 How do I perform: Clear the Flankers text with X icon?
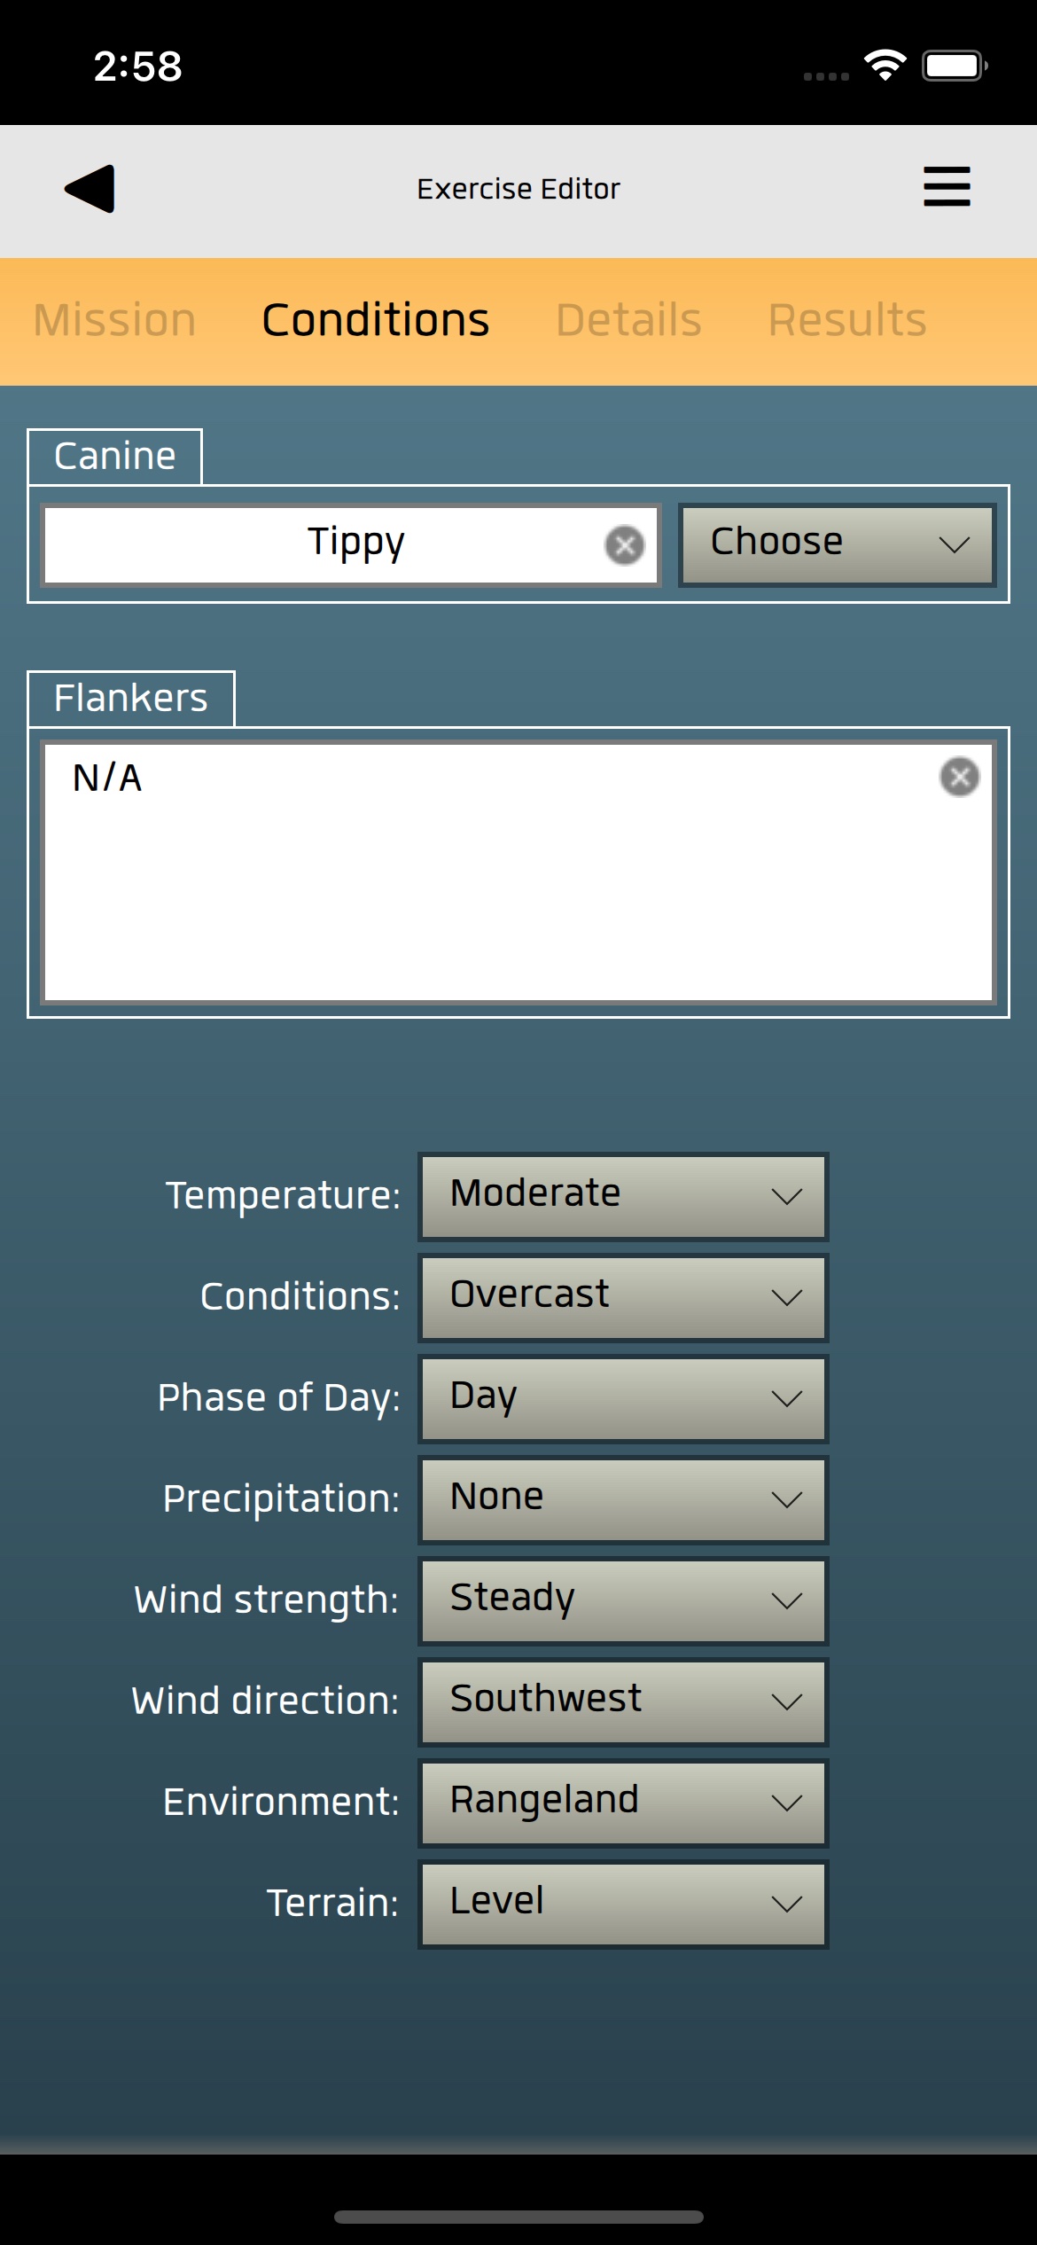(x=959, y=778)
